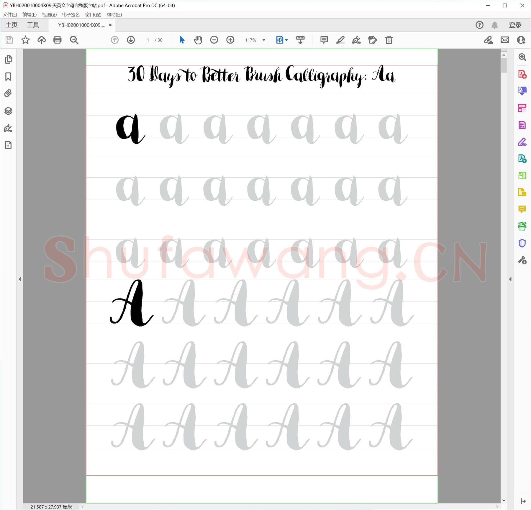This screenshot has width=531, height=510.
Task: Choose the Selection arrow tool
Action: 182,40
